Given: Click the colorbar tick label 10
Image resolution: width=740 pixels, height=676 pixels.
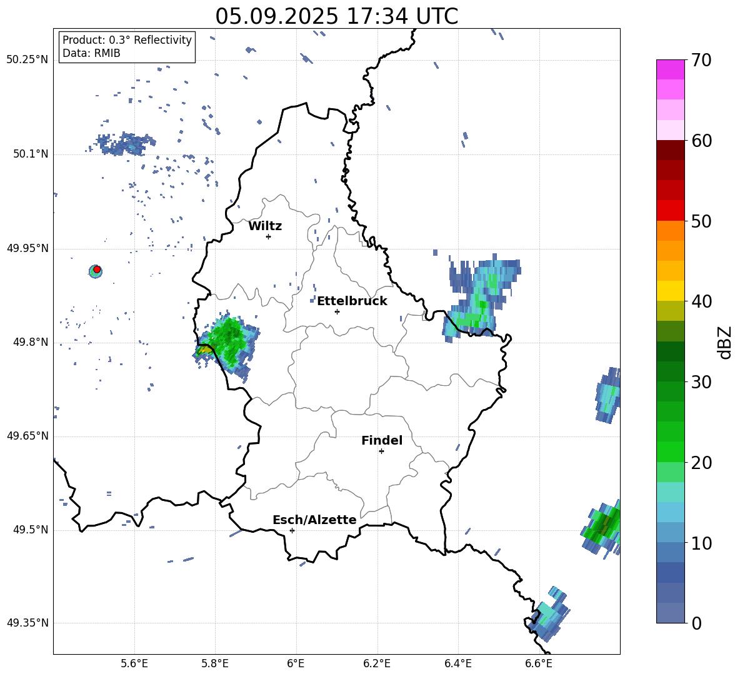Looking at the screenshot, I should (701, 543).
